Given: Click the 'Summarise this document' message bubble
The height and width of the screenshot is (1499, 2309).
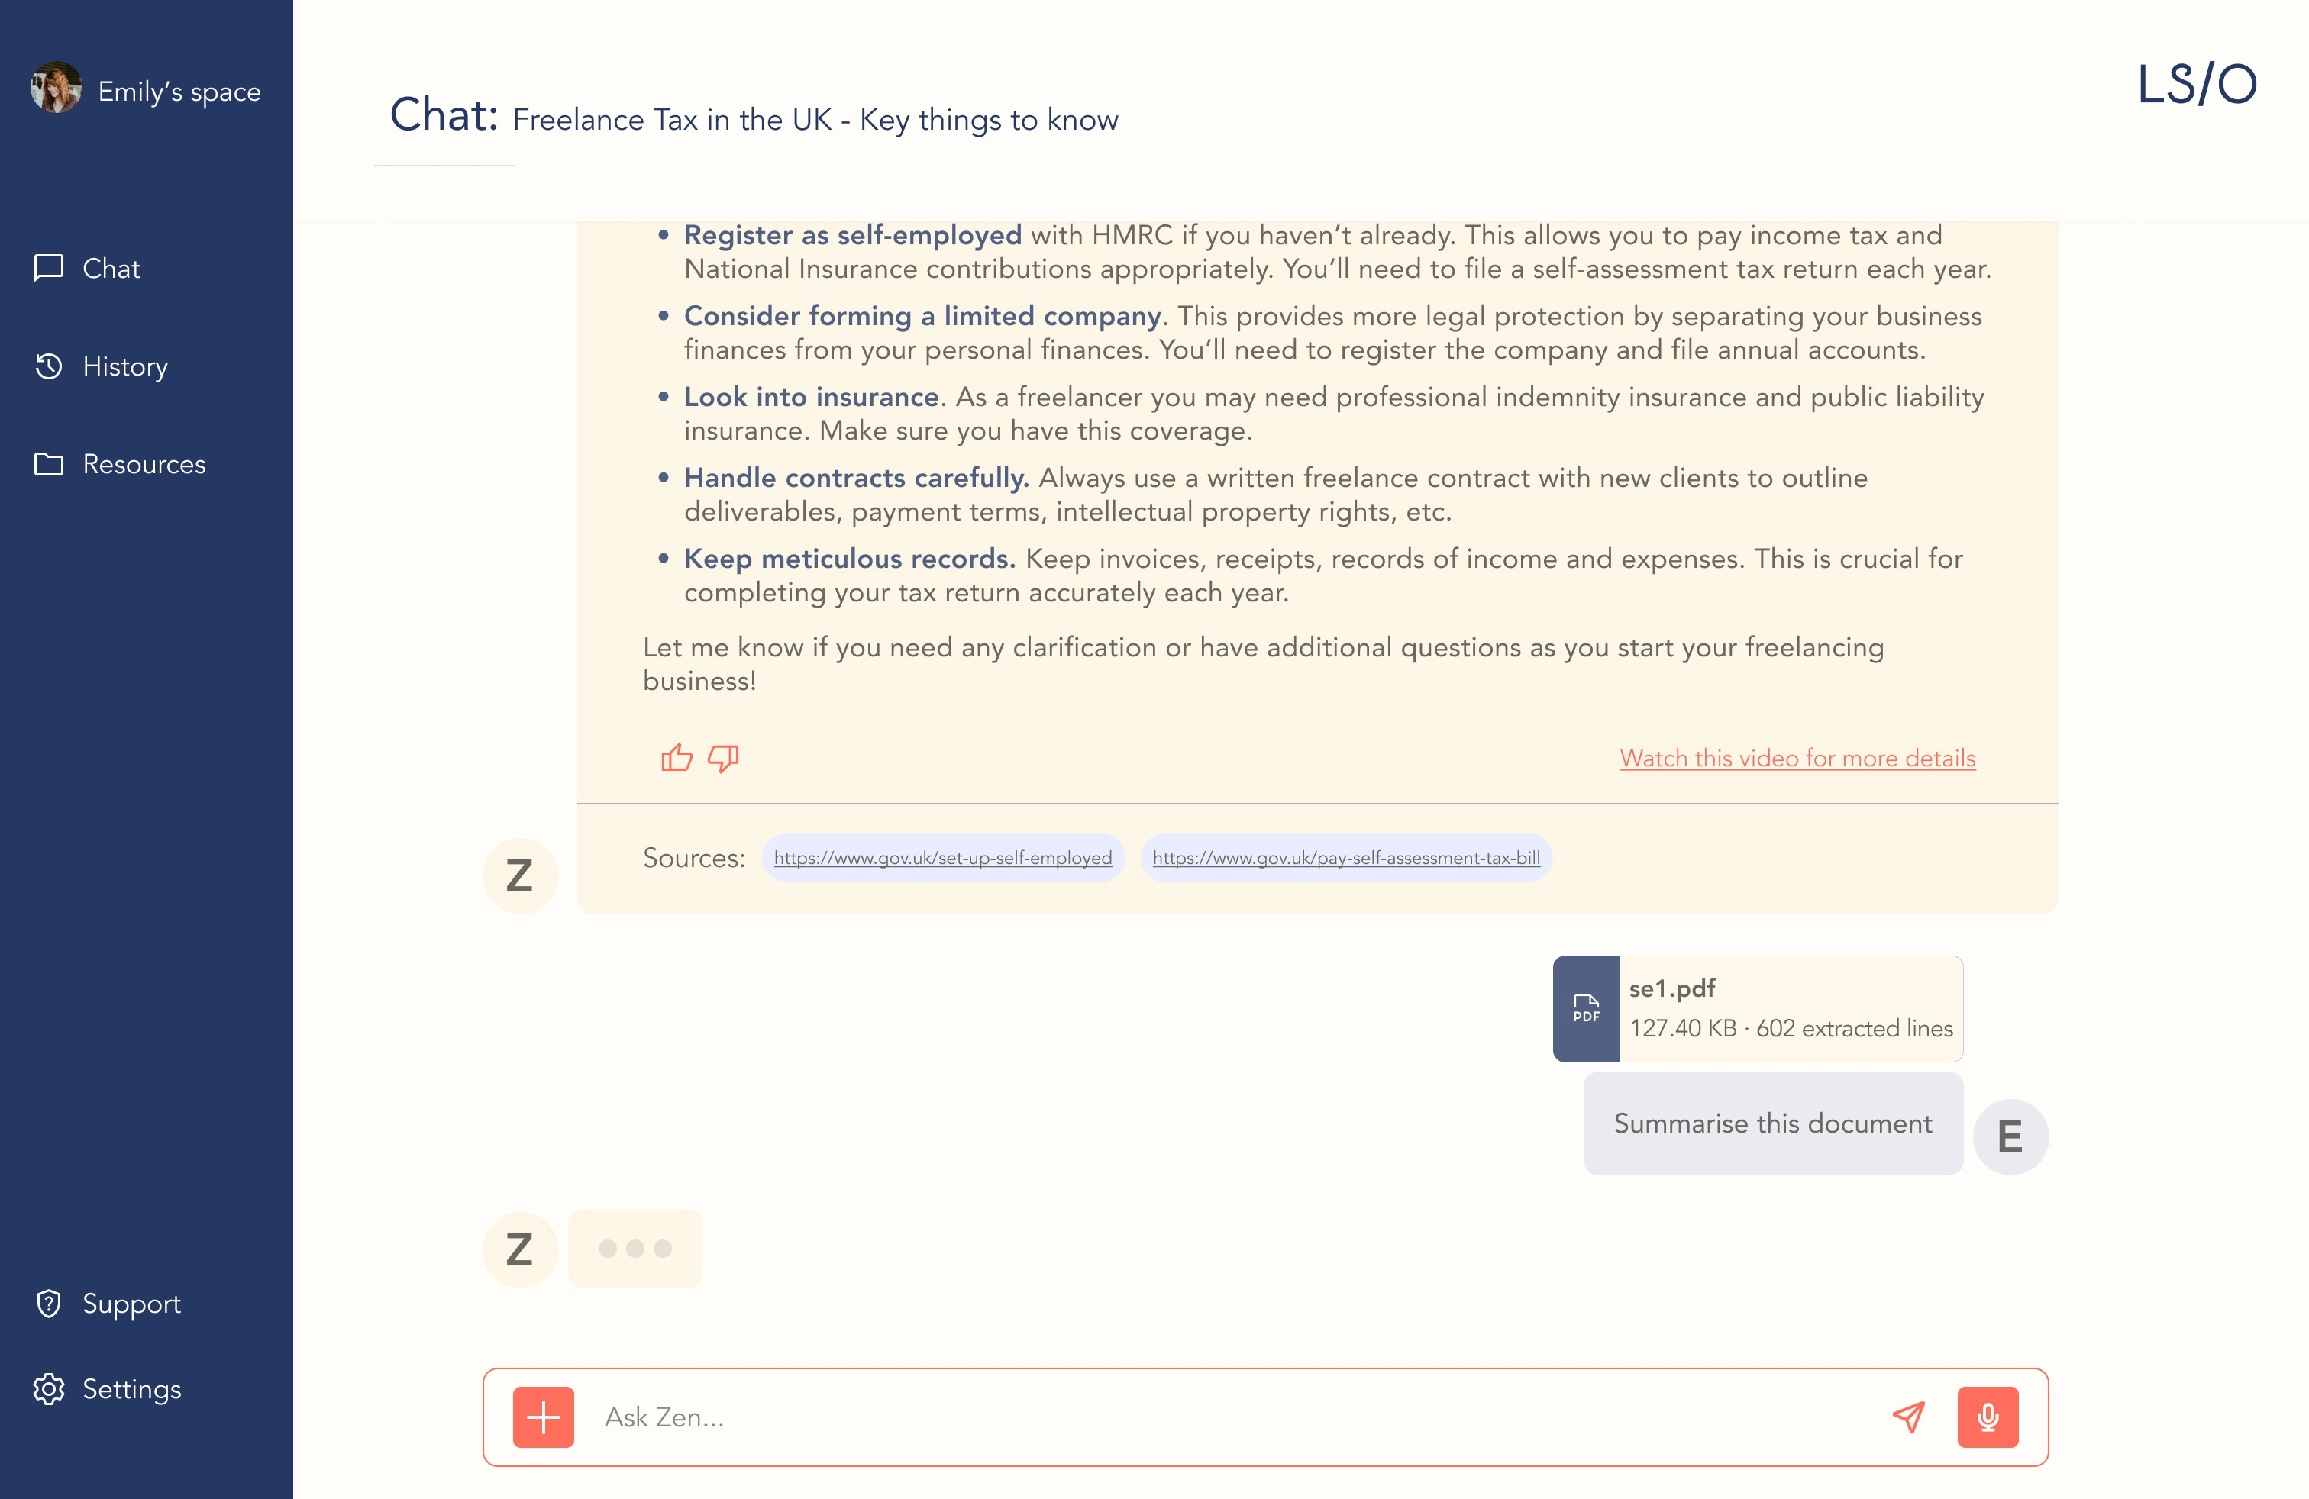Looking at the screenshot, I should coord(1772,1123).
